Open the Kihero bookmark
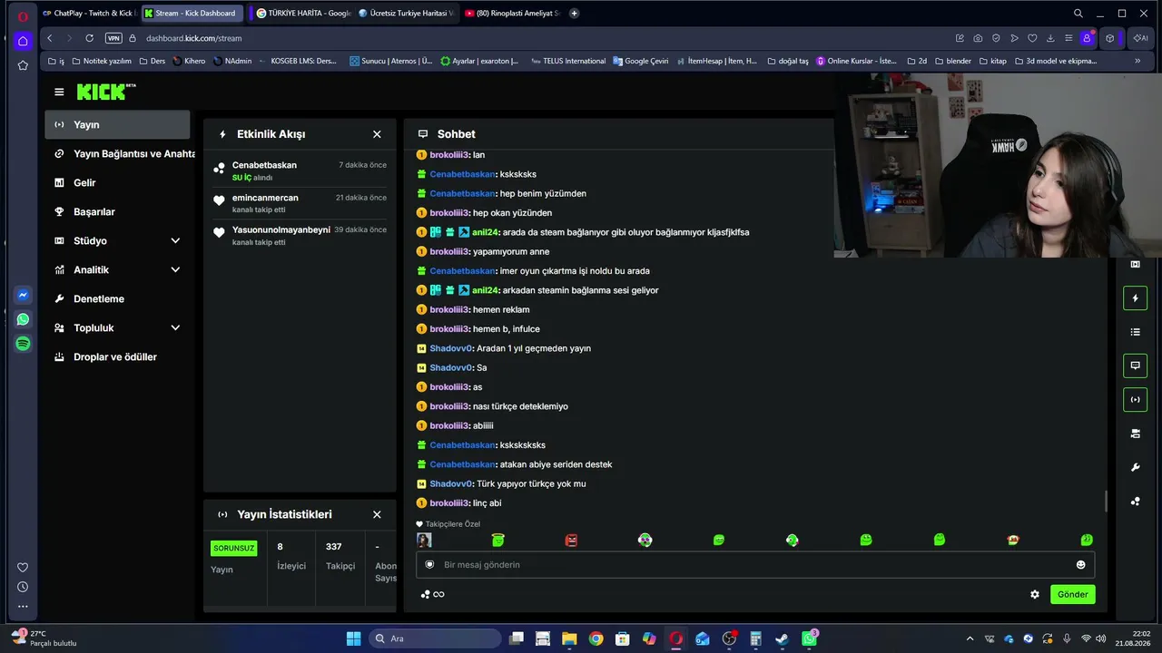This screenshot has width=1162, height=653. point(189,61)
